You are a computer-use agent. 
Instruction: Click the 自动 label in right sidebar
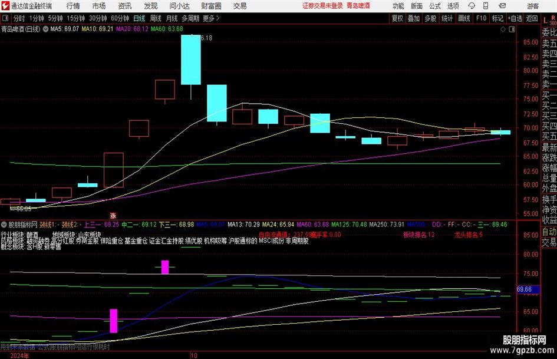coord(549,232)
